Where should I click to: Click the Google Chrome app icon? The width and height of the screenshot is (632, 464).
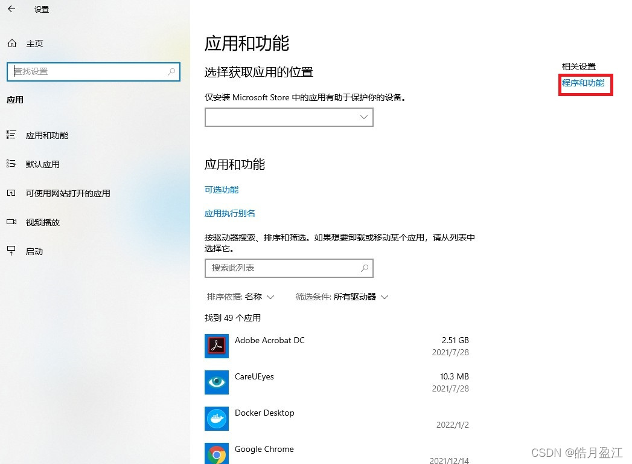[216, 454]
